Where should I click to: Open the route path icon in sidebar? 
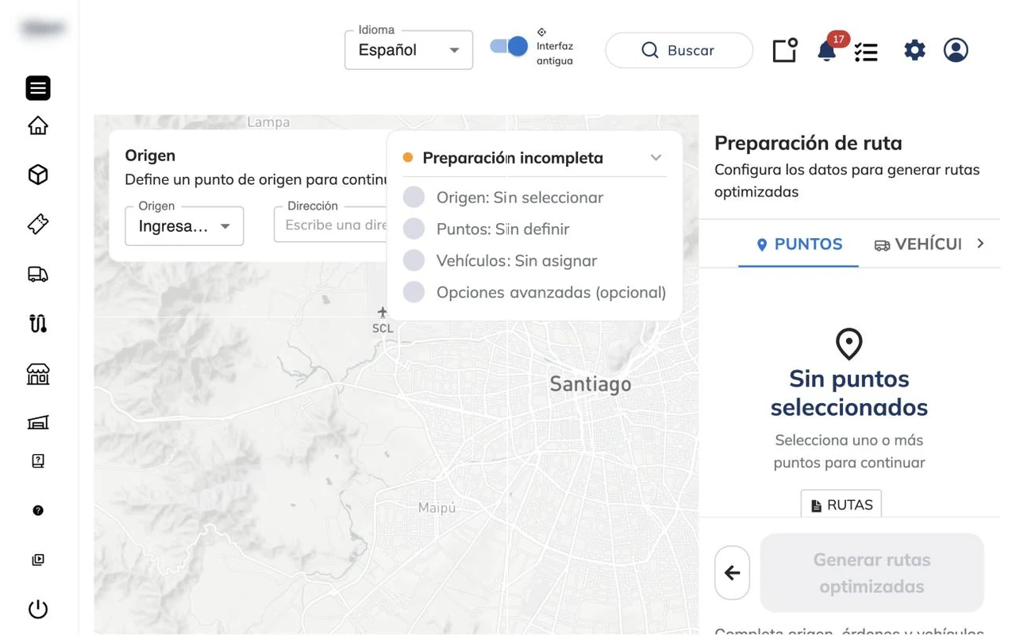(x=38, y=323)
